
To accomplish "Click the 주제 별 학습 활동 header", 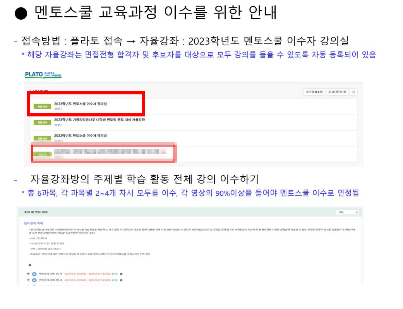I will click(36, 212).
